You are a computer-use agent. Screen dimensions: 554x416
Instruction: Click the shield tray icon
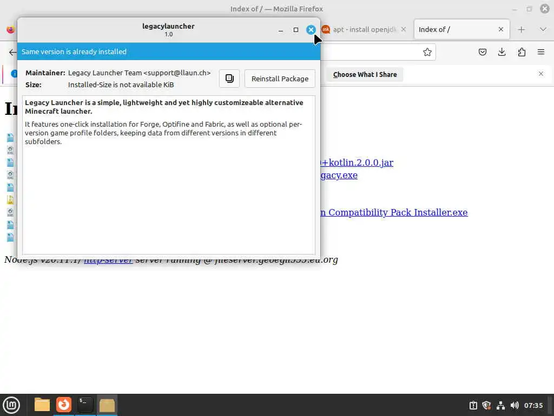[x=486, y=405]
